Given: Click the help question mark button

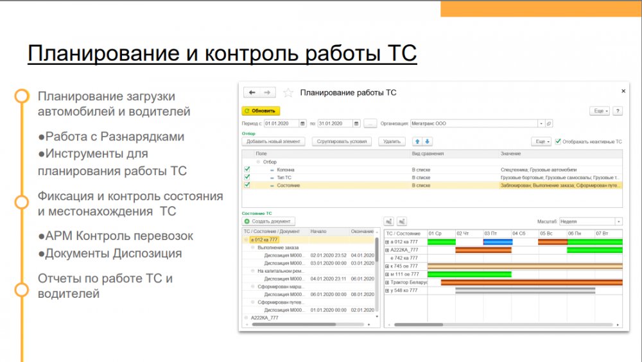Looking at the screenshot, I should pos(618,111).
